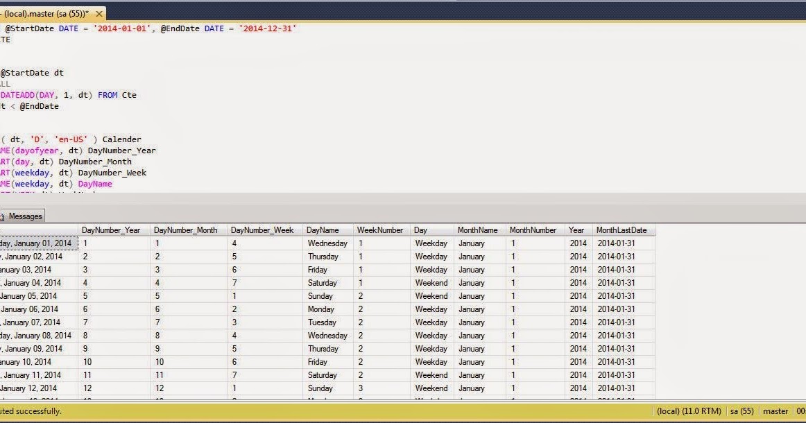Click the Messages tab document icon

(x=6, y=216)
